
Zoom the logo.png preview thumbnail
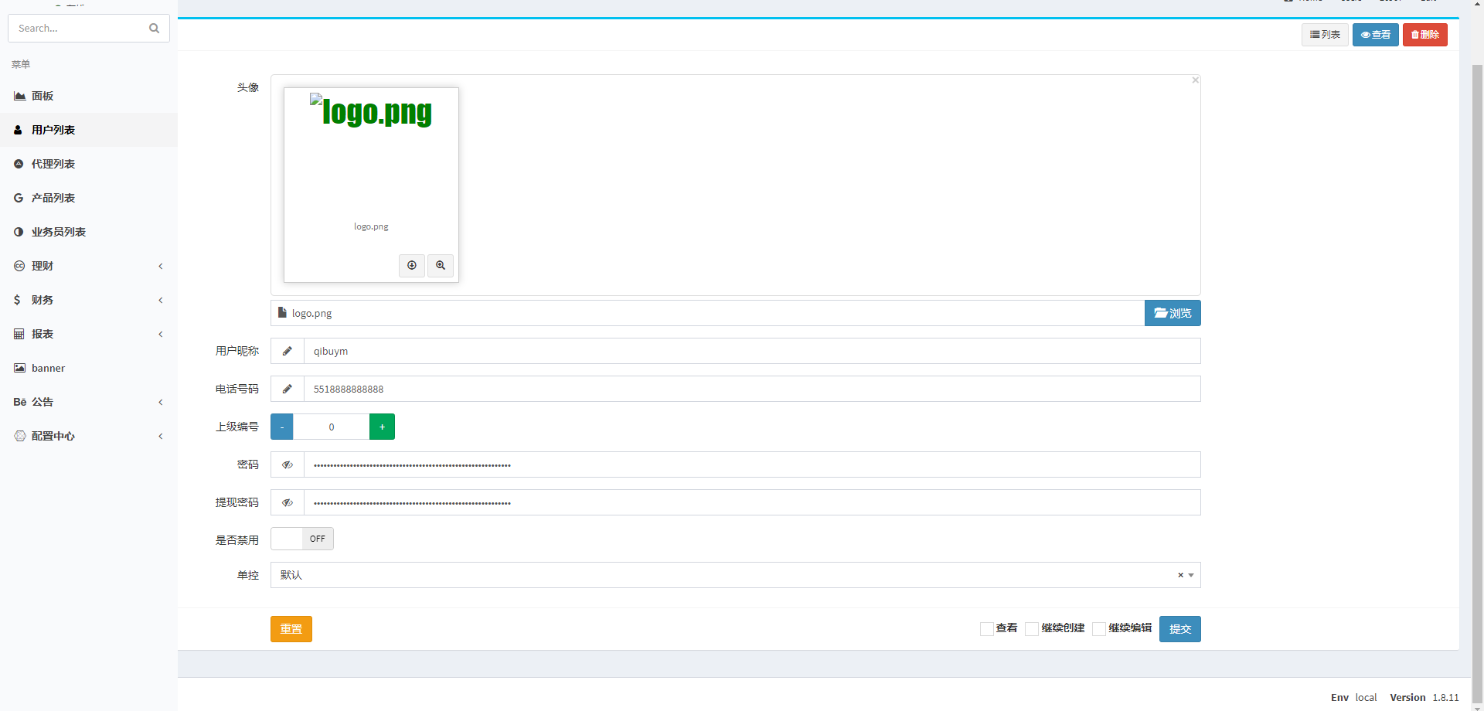(441, 265)
